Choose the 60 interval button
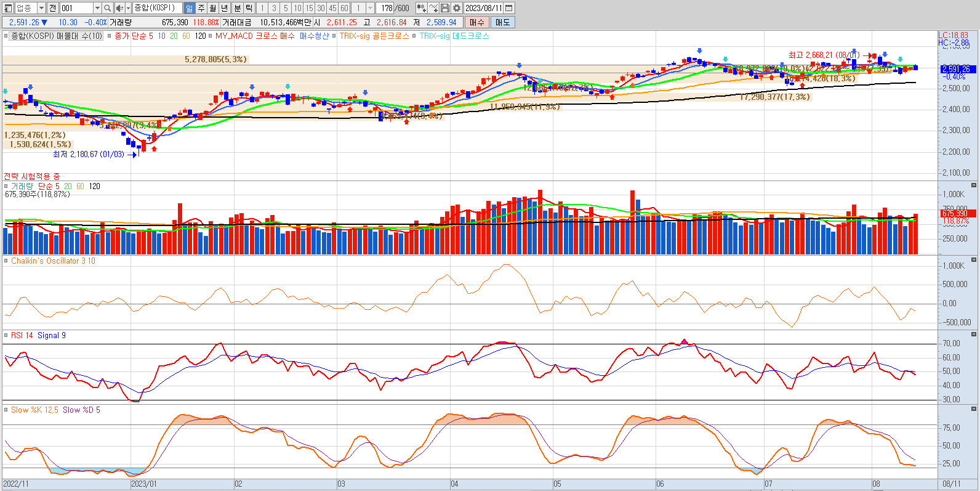 [x=344, y=8]
